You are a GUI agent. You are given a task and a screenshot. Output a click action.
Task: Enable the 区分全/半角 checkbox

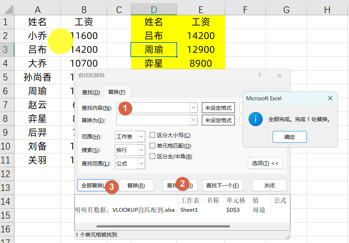coord(152,156)
